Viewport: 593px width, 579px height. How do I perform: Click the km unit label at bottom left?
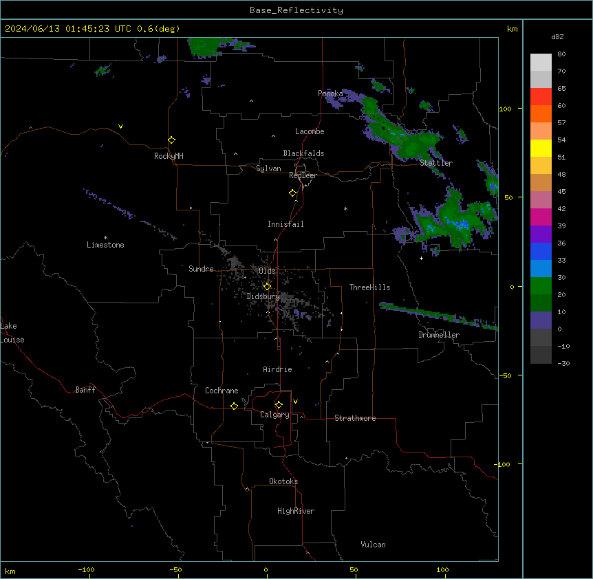coord(10,571)
